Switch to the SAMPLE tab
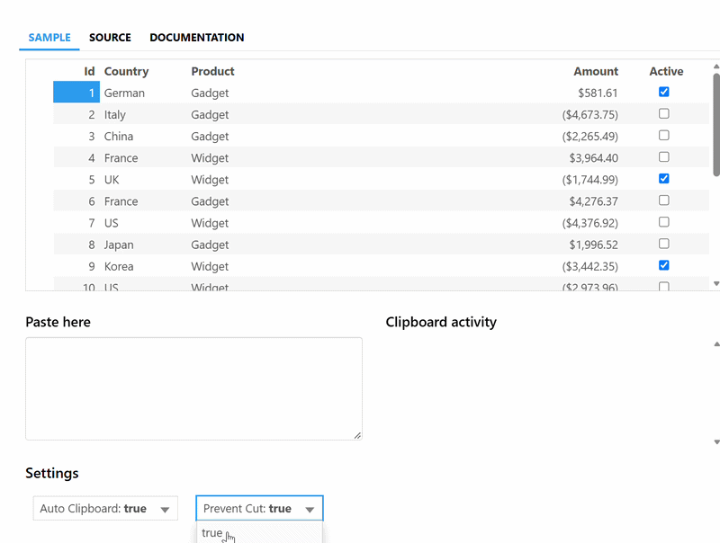Viewport: 720px width, 543px height. [x=49, y=38]
